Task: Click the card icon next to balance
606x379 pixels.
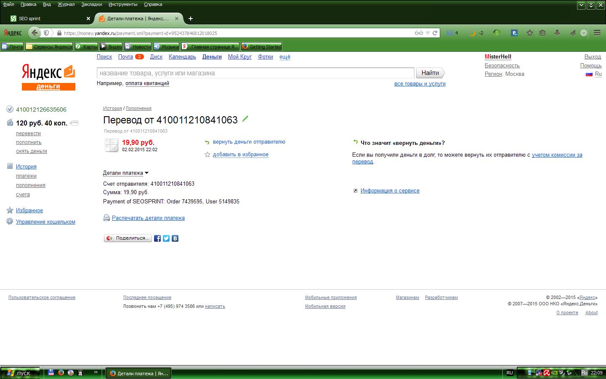Action: (x=74, y=123)
